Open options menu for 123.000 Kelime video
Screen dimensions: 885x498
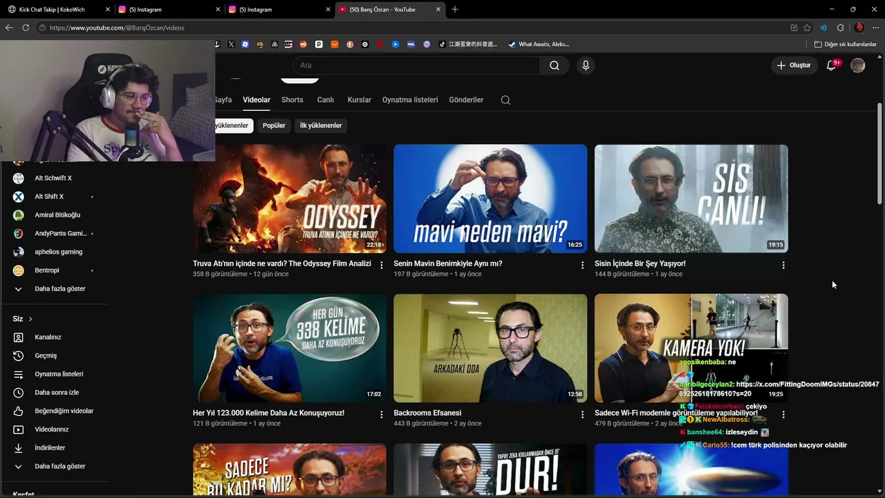pos(381,414)
